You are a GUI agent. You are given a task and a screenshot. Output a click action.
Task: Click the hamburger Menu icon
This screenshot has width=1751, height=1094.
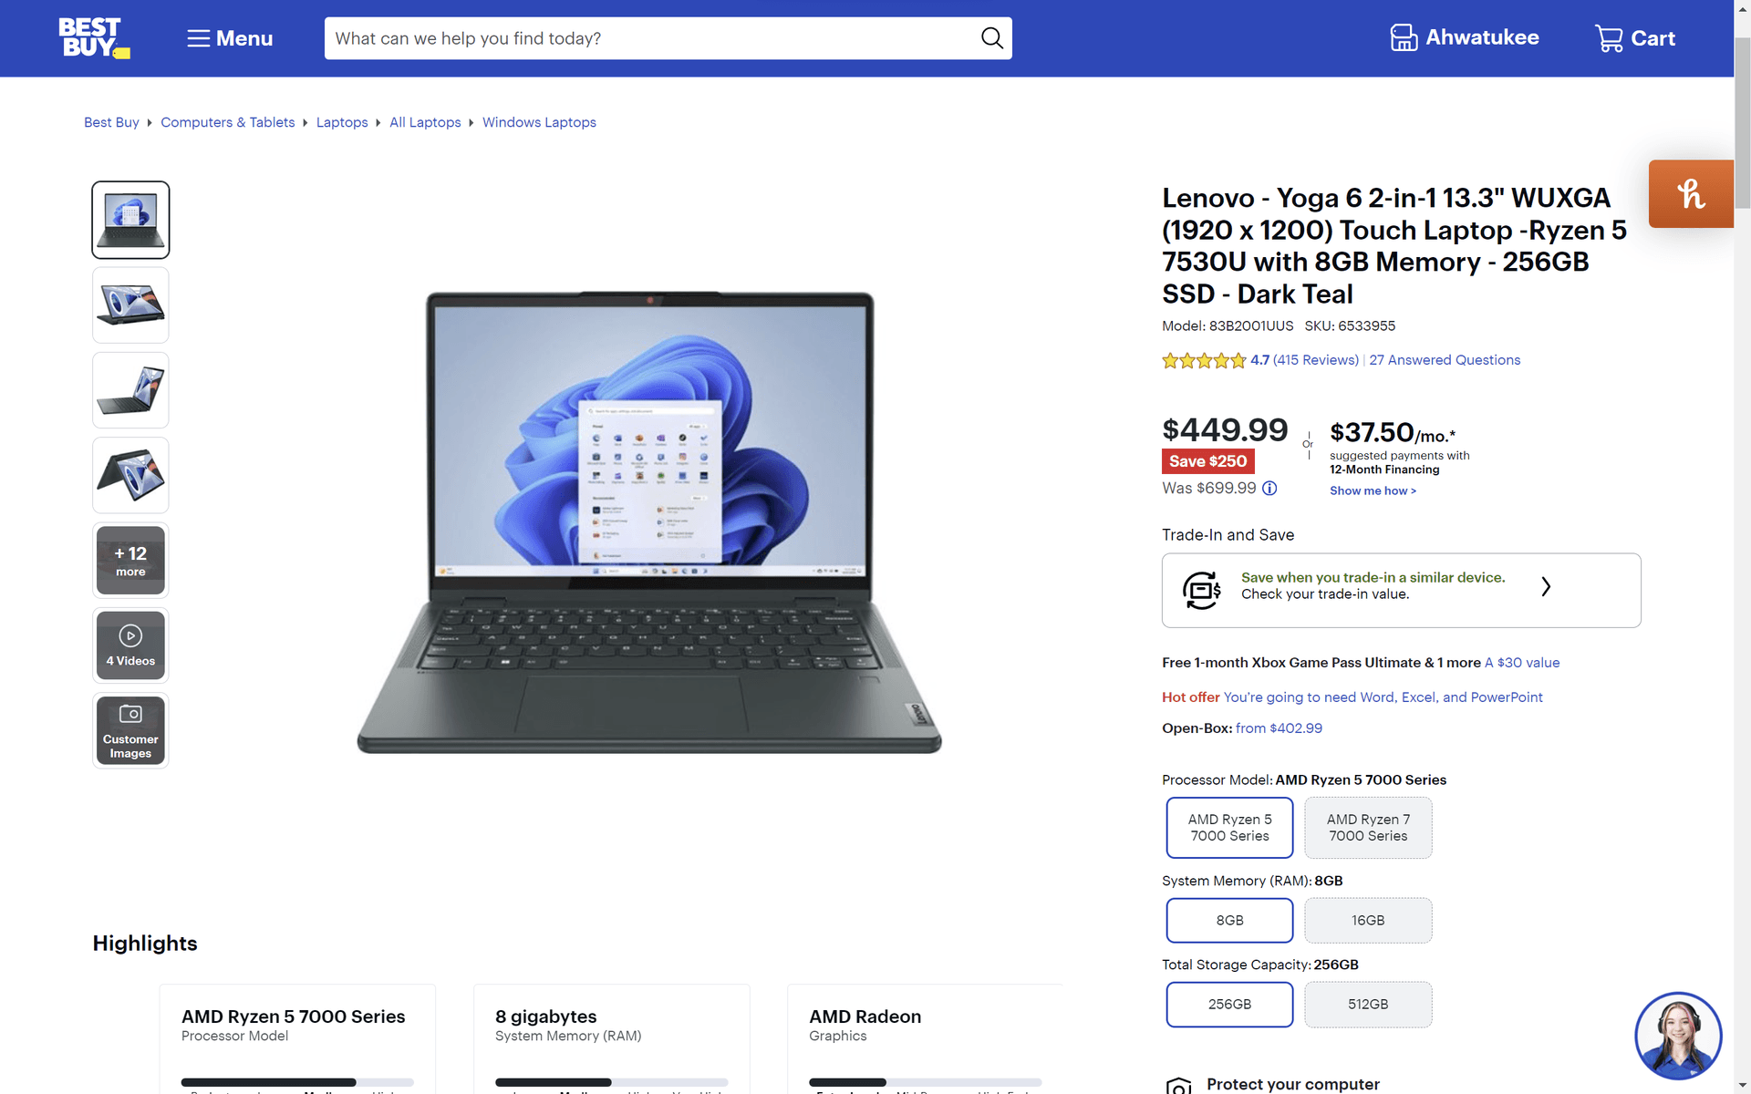point(197,37)
